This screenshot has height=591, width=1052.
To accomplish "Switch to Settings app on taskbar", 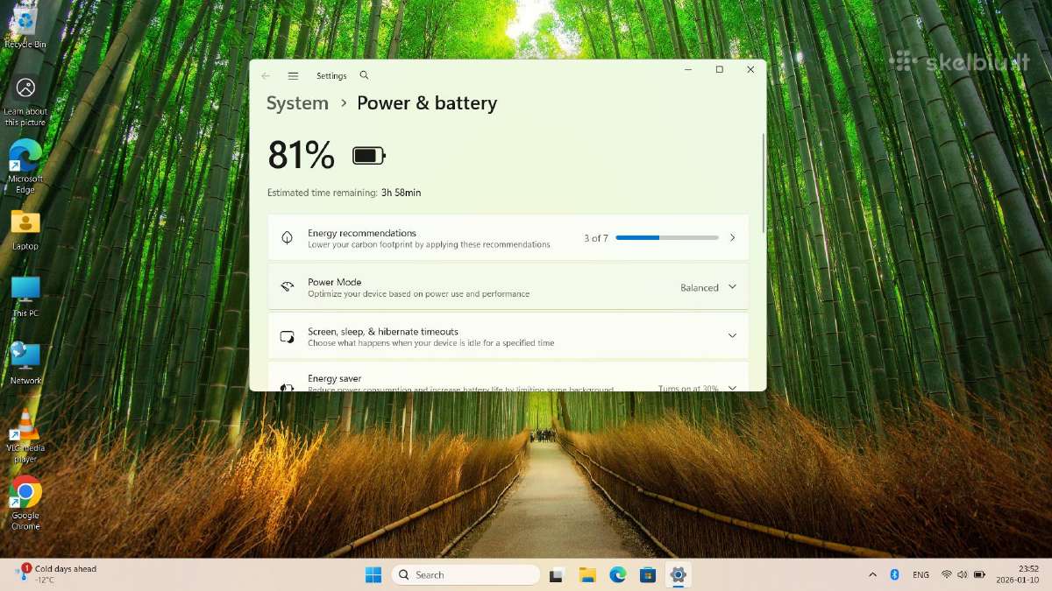I will point(678,575).
